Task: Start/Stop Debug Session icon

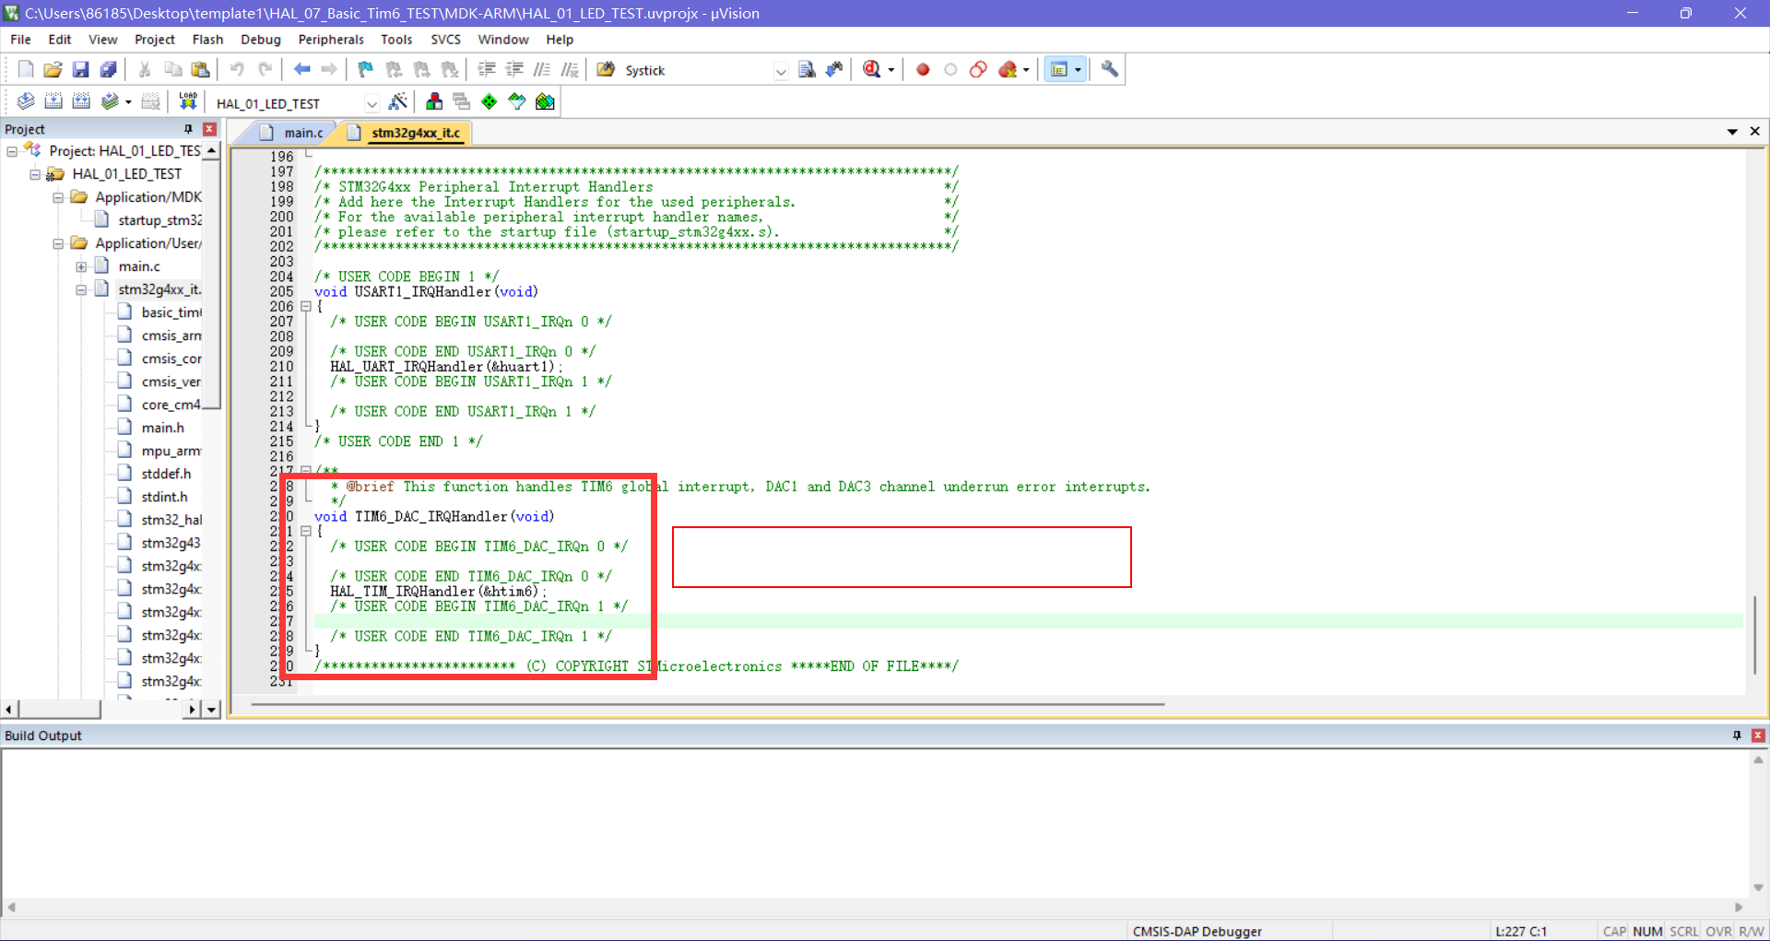Action: pyautogui.click(x=871, y=70)
